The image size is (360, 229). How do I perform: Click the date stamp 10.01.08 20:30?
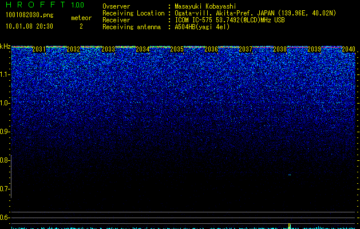point(29,26)
